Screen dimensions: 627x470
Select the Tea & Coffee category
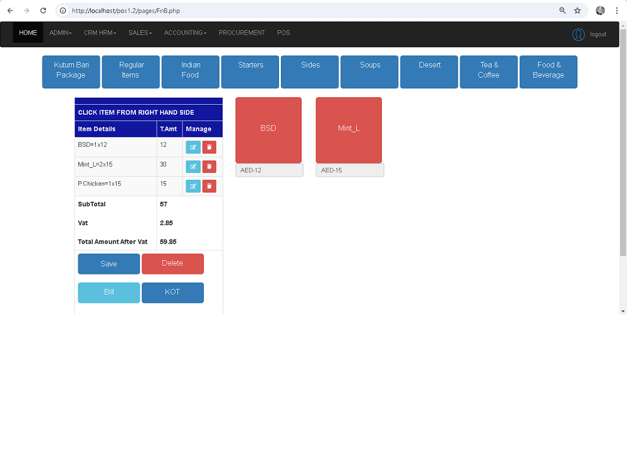coord(488,71)
